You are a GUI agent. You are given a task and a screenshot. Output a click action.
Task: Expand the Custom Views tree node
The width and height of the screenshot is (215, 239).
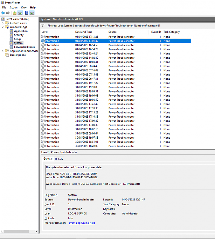3,23
